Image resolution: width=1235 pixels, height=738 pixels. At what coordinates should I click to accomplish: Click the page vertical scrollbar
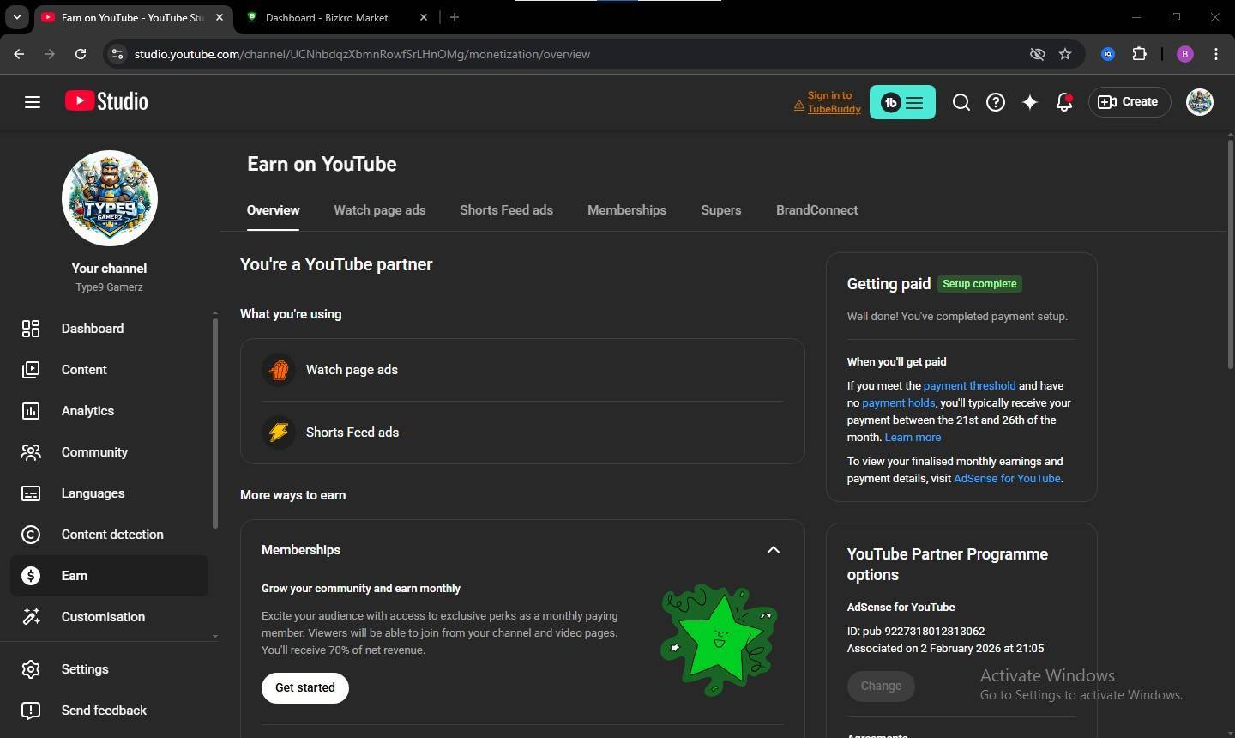[1230, 257]
